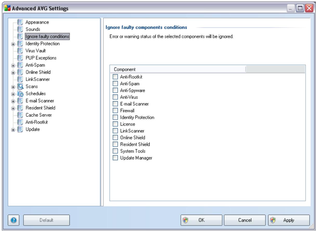
Task: Select the Ignore faulty conditions tree item
Action: 47,36
